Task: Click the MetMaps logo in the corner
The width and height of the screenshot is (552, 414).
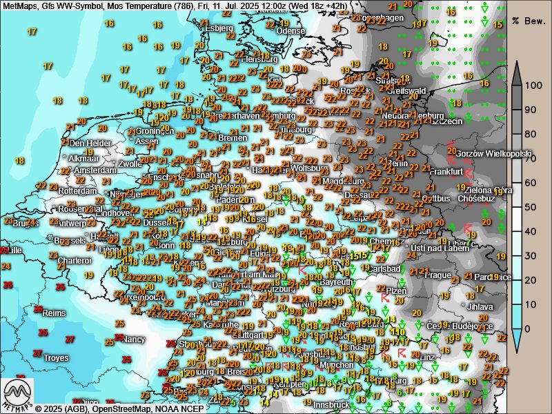Action: click(x=17, y=393)
